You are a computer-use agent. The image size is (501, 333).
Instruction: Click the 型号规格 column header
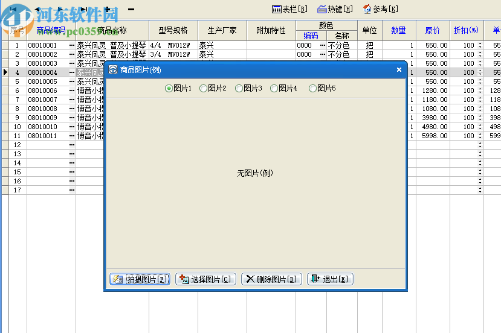(x=173, y=30)
